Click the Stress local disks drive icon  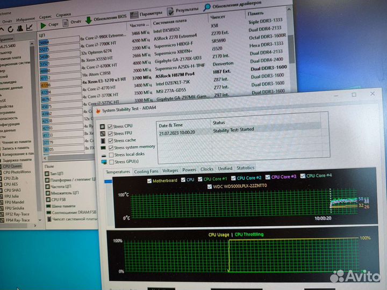click(104, 156)
